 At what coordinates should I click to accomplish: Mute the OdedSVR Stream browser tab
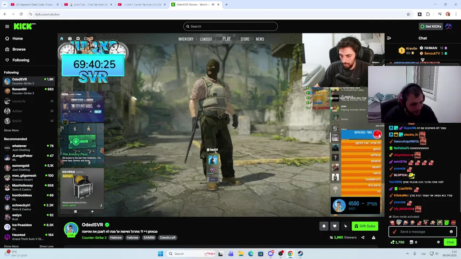pyautogui.click(x=213, y=5)
